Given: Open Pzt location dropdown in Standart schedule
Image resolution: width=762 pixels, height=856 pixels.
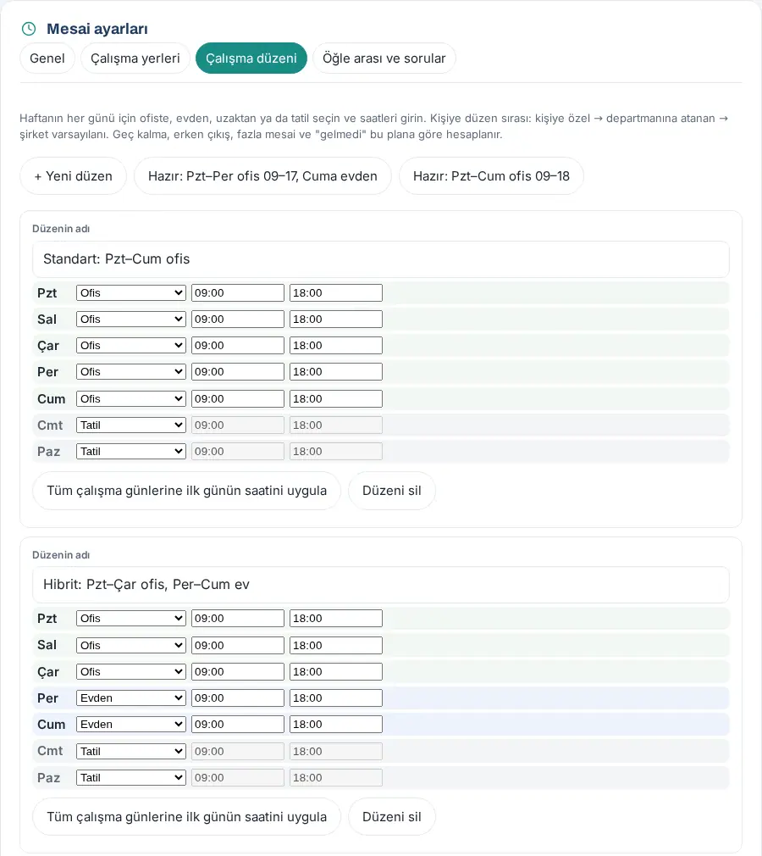Looking at the screenshot, I should pos(131,292).
